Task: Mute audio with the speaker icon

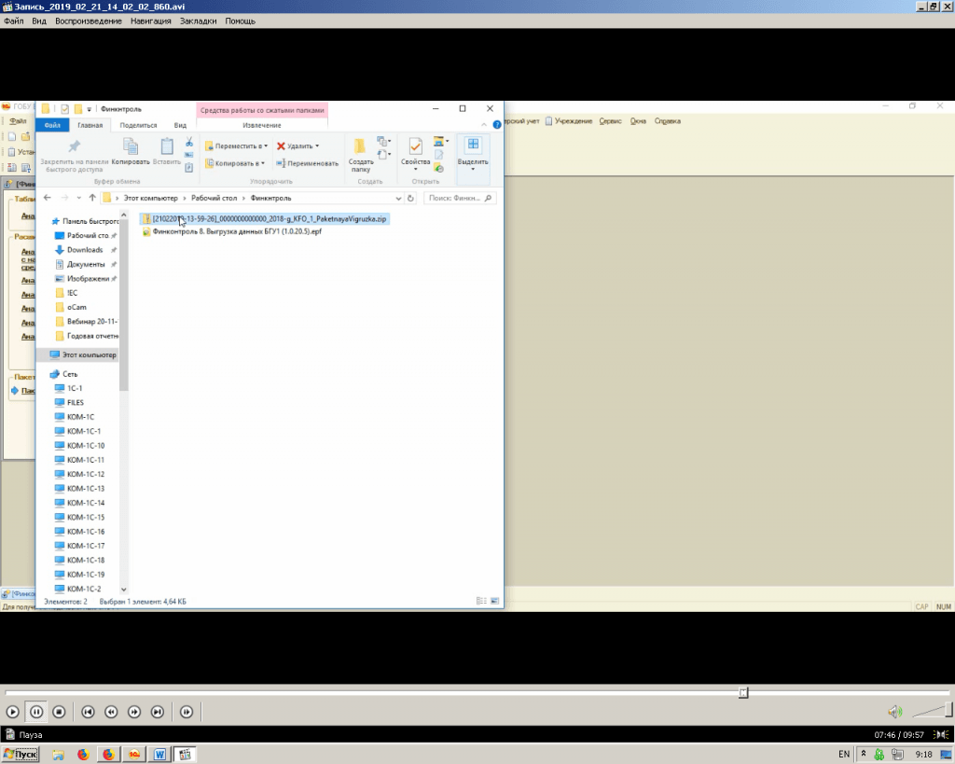Action: coord(894,712)
